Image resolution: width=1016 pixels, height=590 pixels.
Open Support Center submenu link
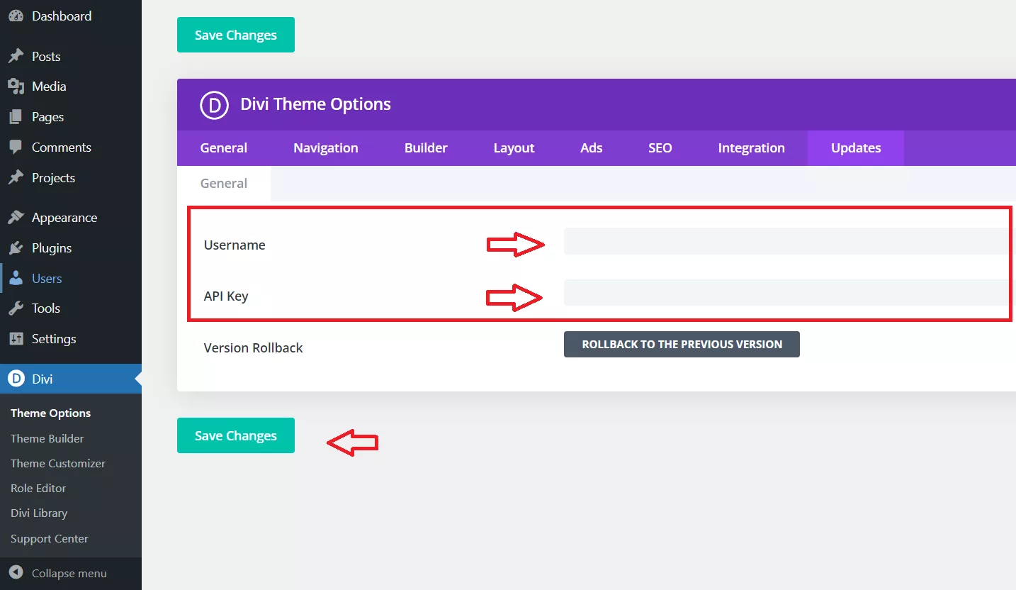(x=50, y=538)
